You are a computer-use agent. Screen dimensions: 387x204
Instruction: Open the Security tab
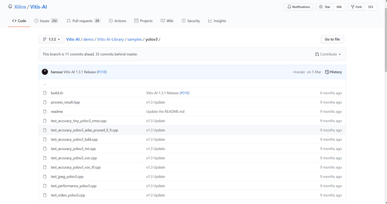tap(191, 21)
